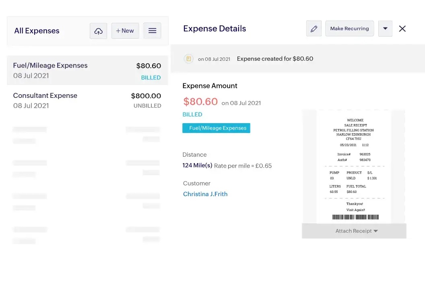Screen dimensions: 425x290
Task: Select the pencil edit icon
Action: 314,28
